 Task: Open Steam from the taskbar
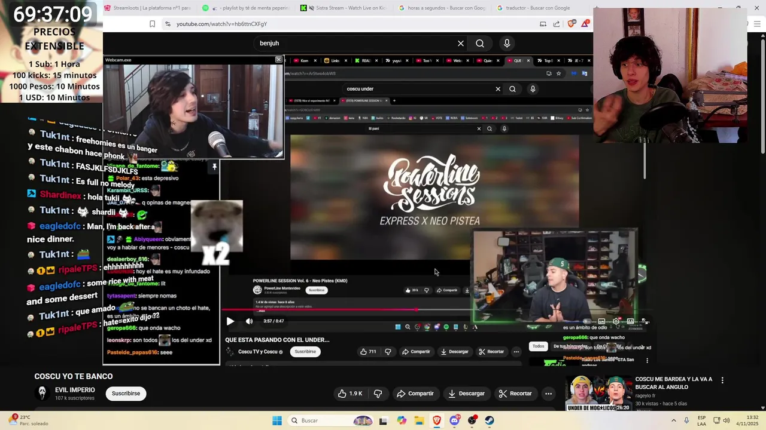(x=490, y=420)
